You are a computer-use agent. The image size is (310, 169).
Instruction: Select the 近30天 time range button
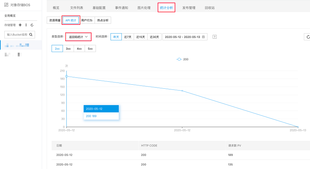154,37
